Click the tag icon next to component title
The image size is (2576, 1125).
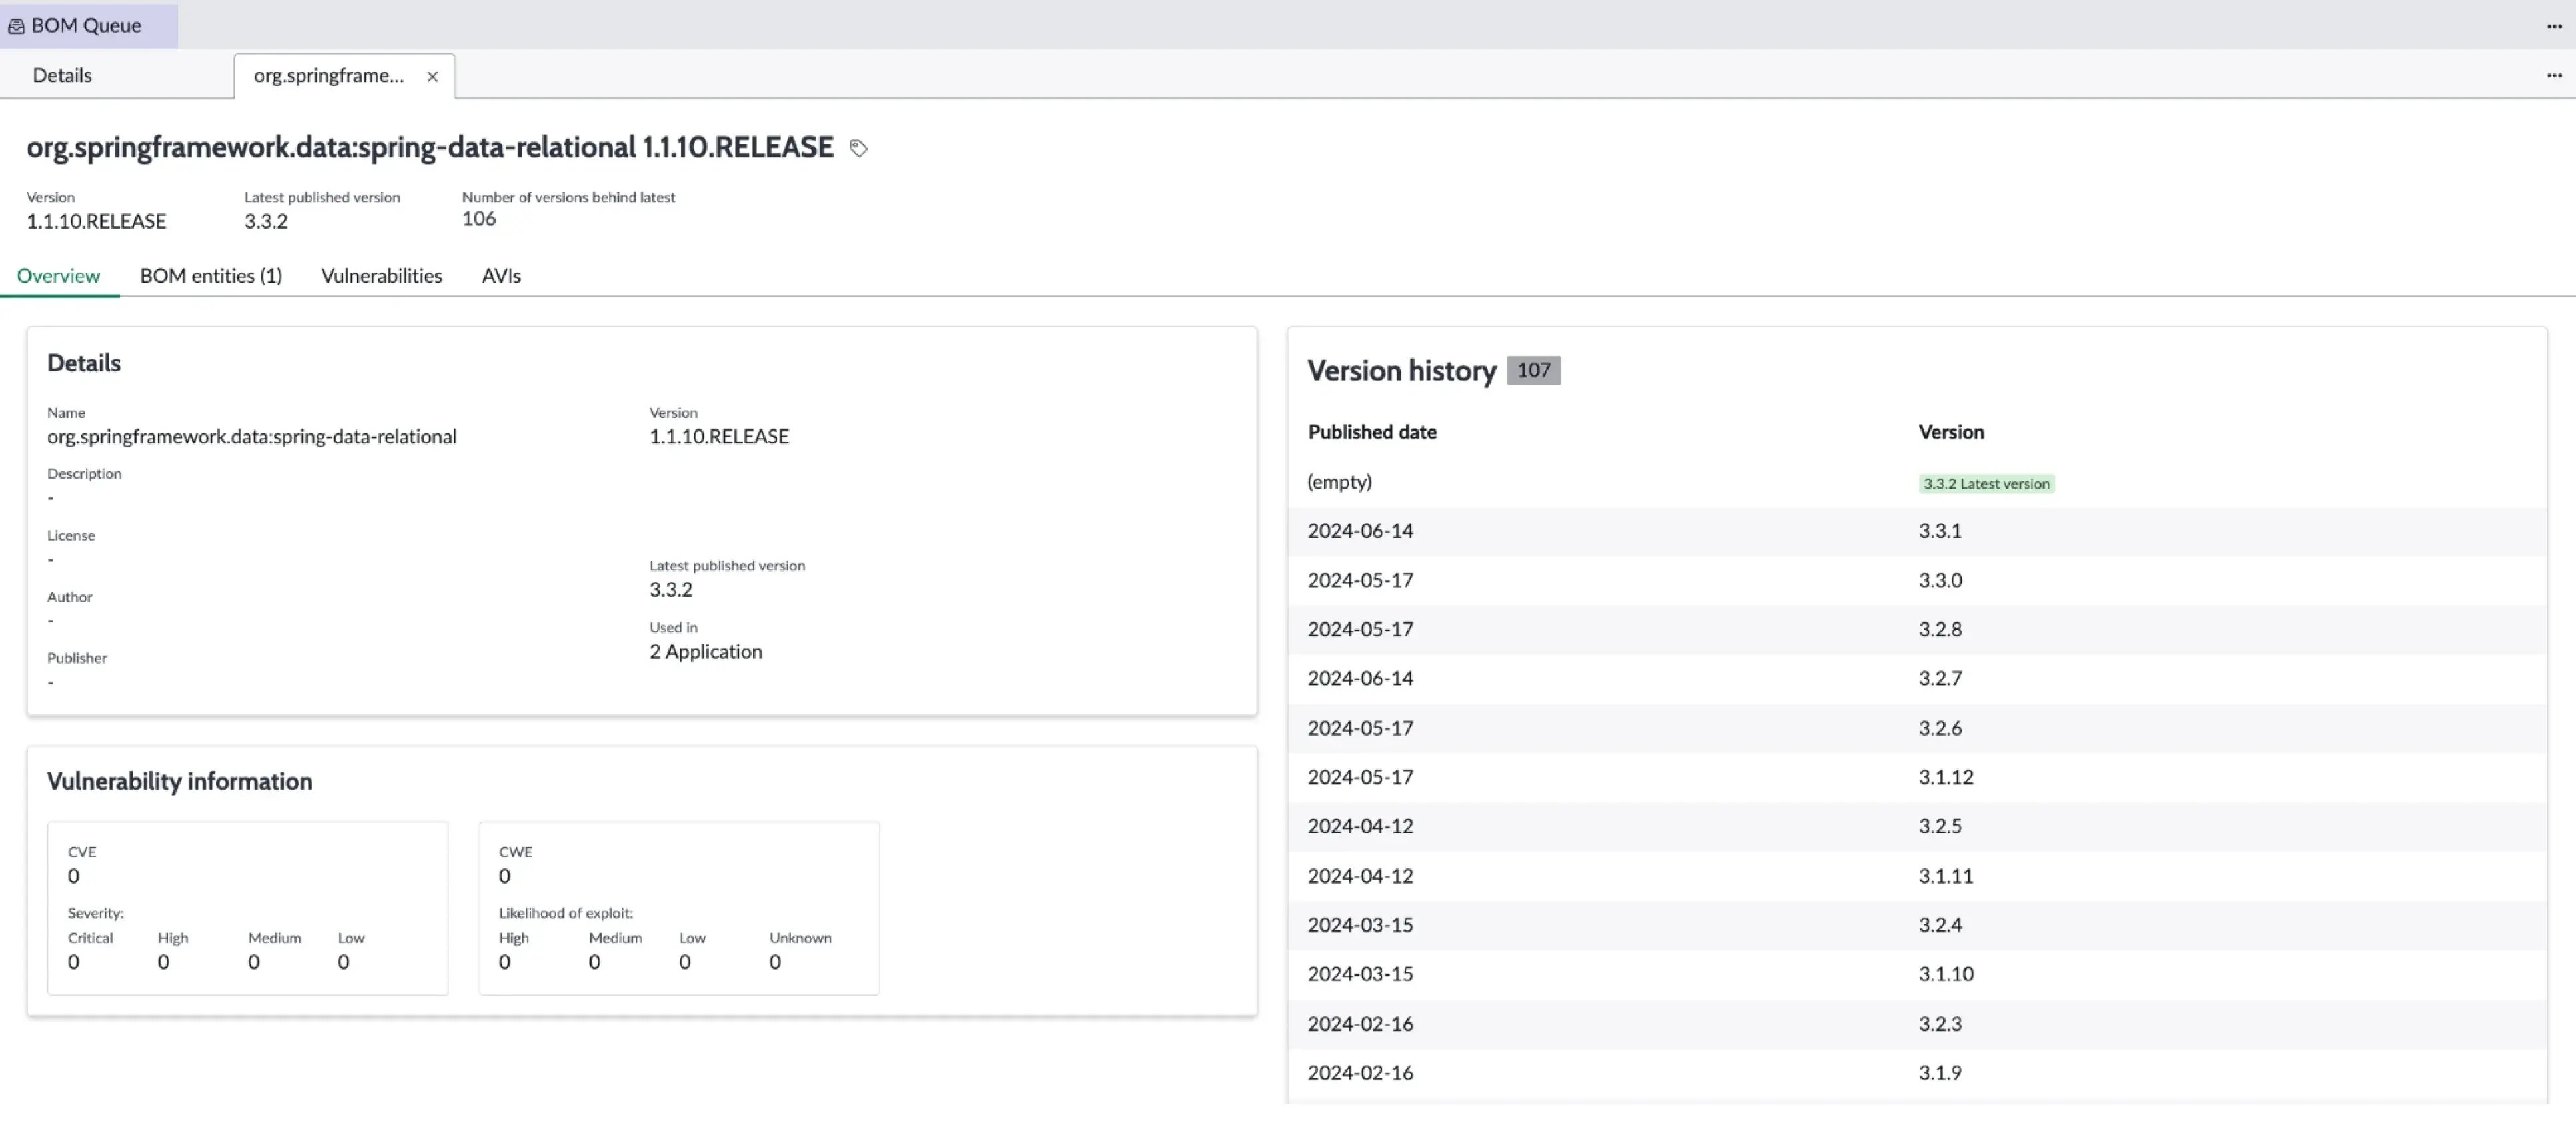(x=858, y=148)
